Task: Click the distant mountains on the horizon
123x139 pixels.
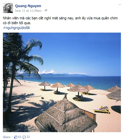Action: tap(57, 75)
